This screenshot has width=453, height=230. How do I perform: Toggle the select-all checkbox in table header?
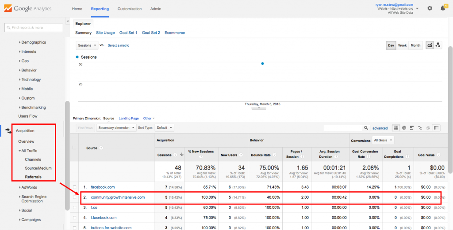coord(74,148)
